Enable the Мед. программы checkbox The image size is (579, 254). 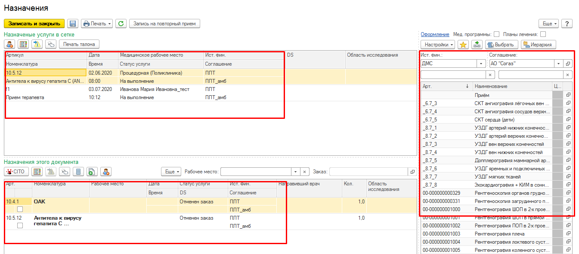point(497,34)
